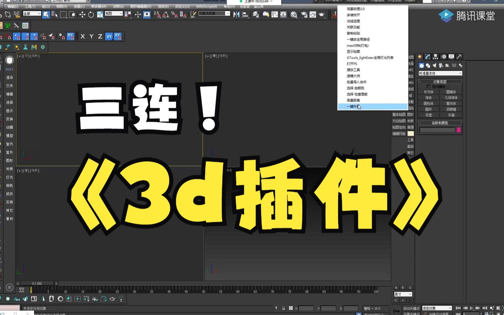The width and height of the screenshot is (504, 315).
Task: Click the 平面 plane button
Action: pyautogui.click(x=451, y=115)
